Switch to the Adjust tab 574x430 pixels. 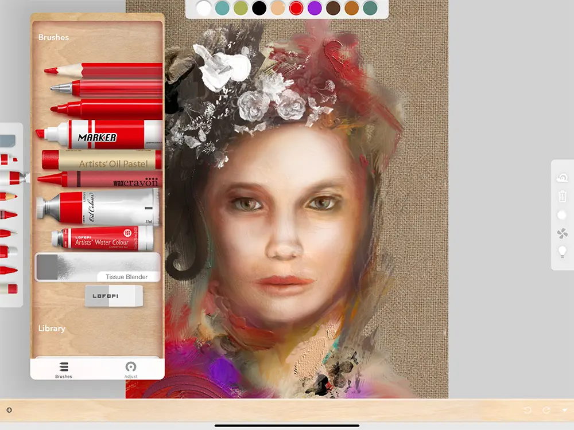pyautogui.click(x=131, y=370)
